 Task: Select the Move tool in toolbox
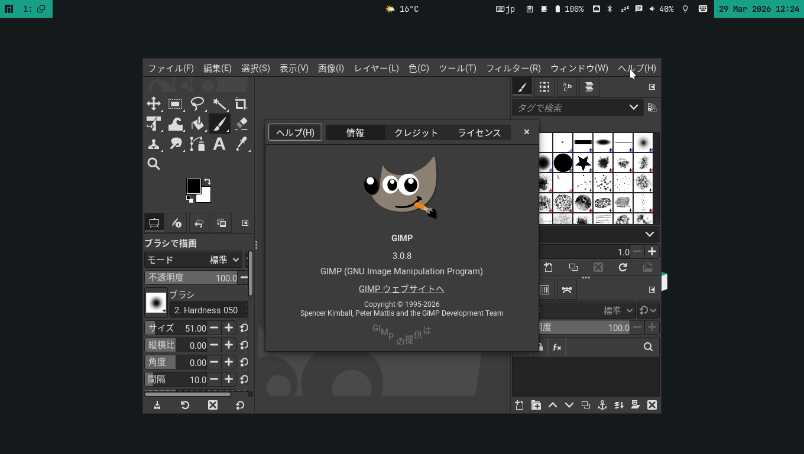(x=154, y=104)
